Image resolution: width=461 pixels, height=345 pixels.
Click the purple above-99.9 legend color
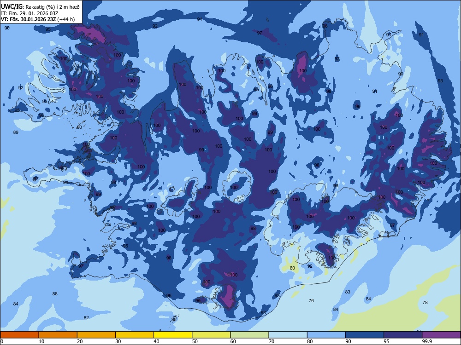tap(441, 335)
